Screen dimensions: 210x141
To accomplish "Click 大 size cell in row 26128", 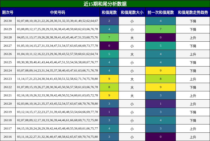I will point(132,37).
